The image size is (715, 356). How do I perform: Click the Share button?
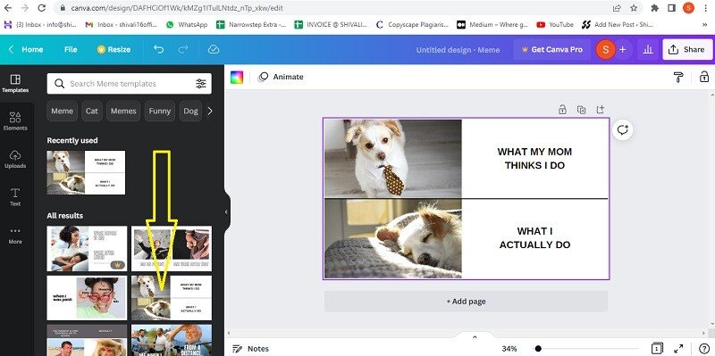coord(687,50)
